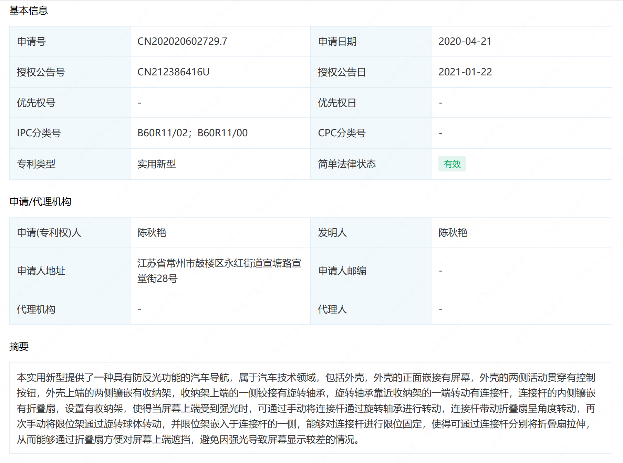Click the 发明人 label

[332, 232]
